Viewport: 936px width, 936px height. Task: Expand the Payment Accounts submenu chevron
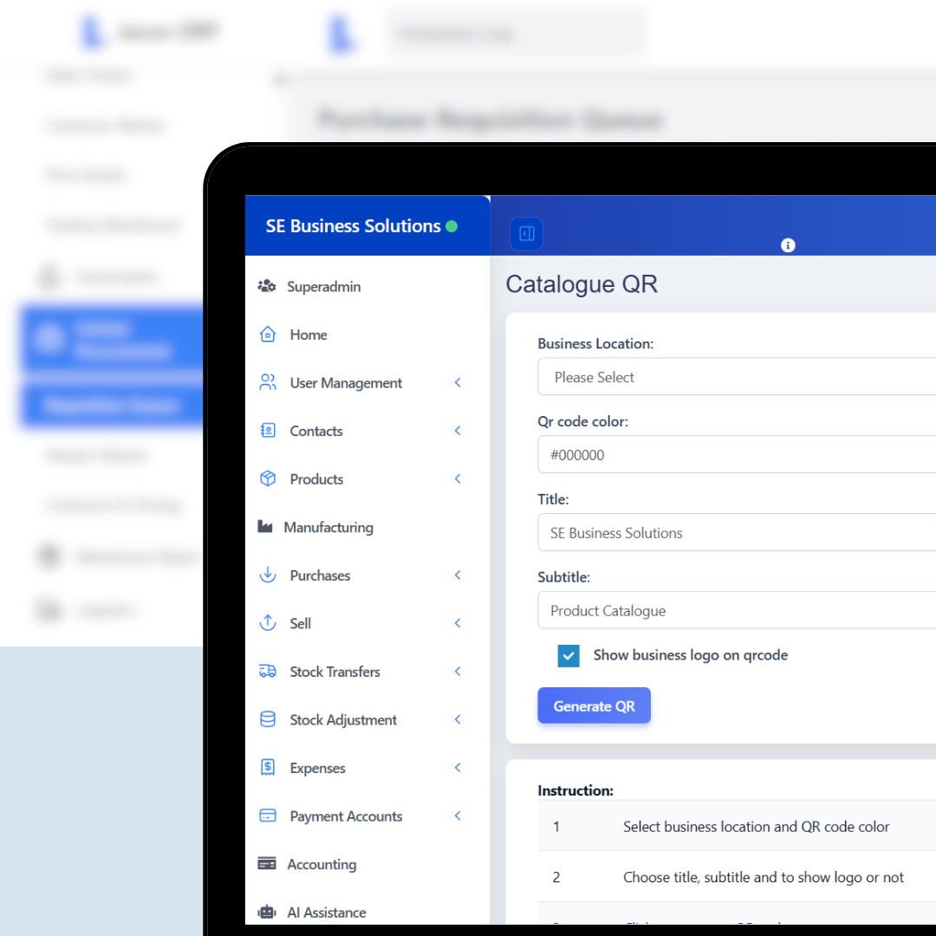point(458,816)
